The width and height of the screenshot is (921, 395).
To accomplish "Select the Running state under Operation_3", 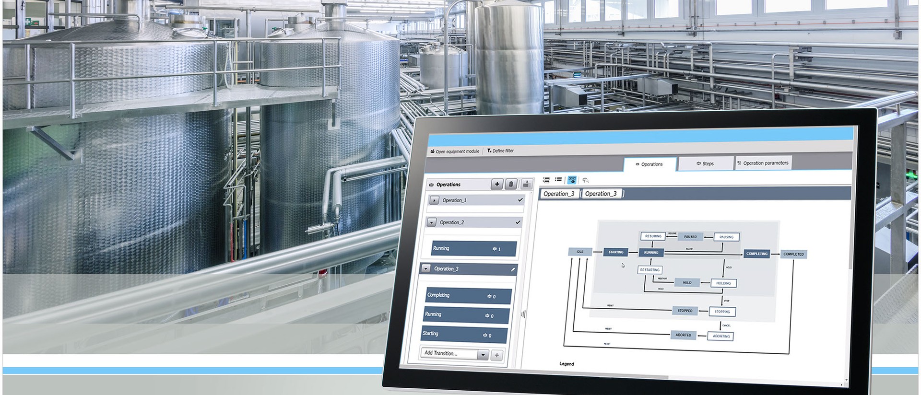I will [466, 315].
